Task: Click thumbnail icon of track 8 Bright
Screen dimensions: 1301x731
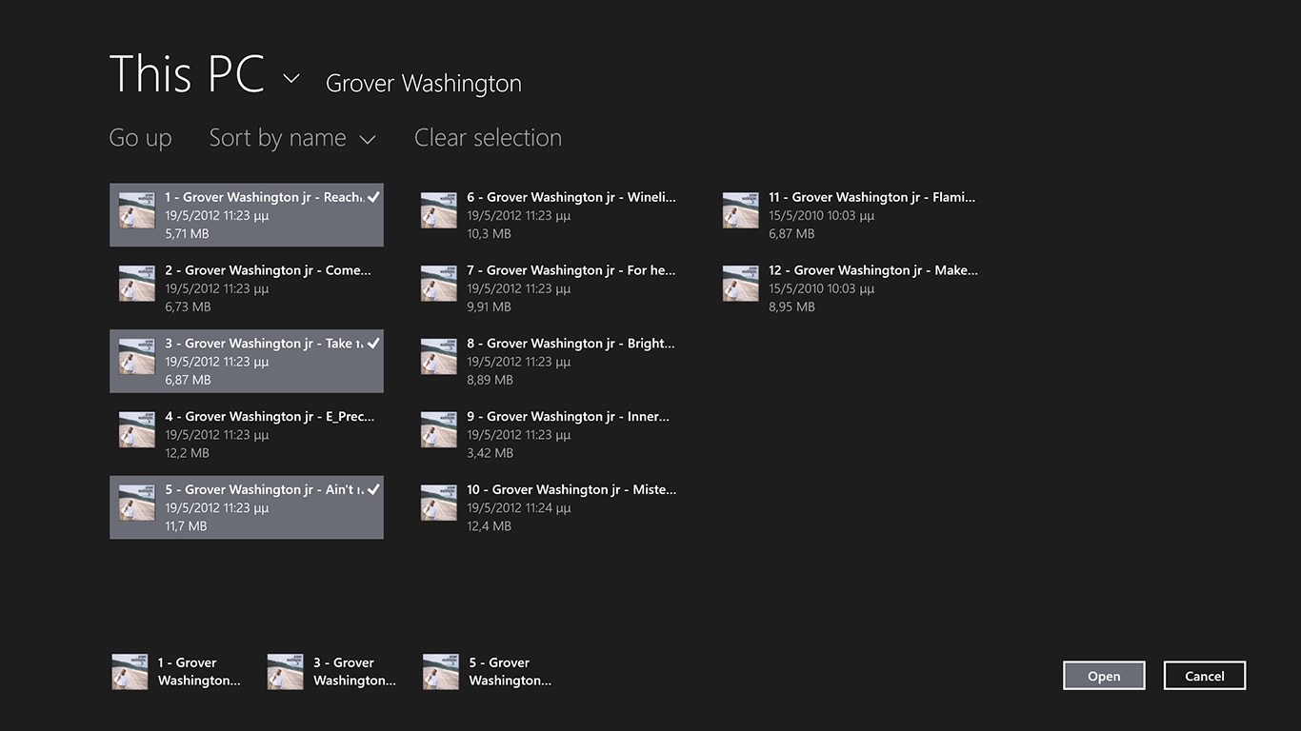Action: [439, 357]
